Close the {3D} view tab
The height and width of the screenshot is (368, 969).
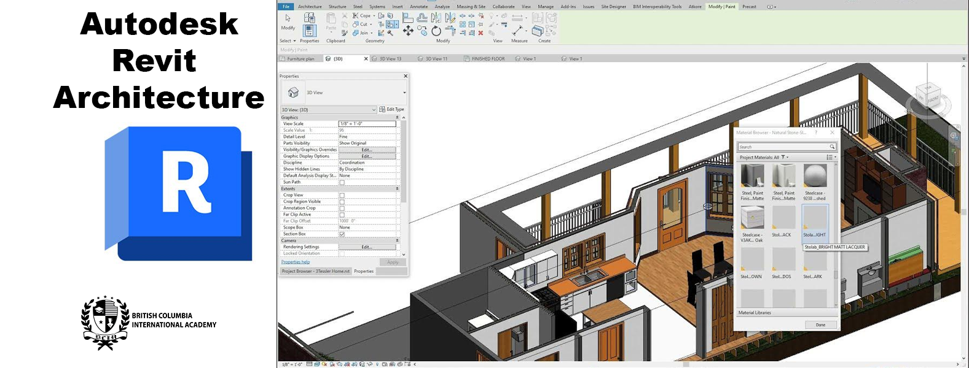pyautogui.click(x=366, y=59)
